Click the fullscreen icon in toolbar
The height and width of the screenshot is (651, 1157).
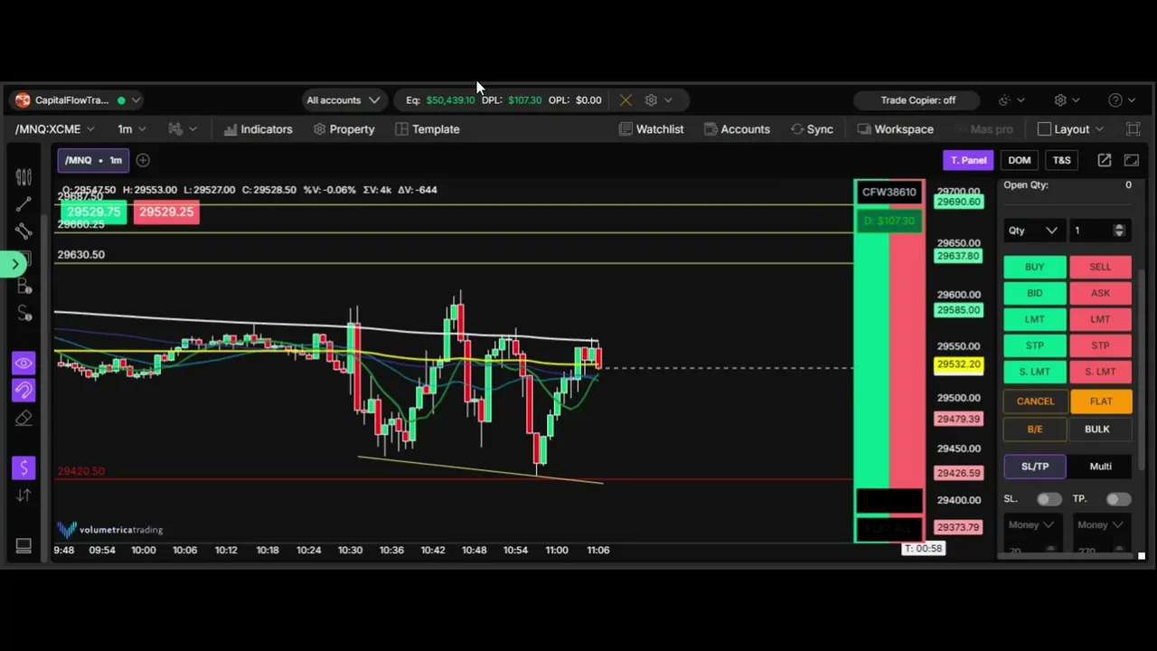tap(1133, 129)
